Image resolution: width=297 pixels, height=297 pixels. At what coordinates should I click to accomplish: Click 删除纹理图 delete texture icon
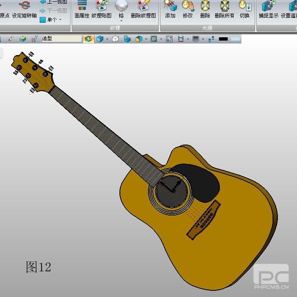[143, 8]
